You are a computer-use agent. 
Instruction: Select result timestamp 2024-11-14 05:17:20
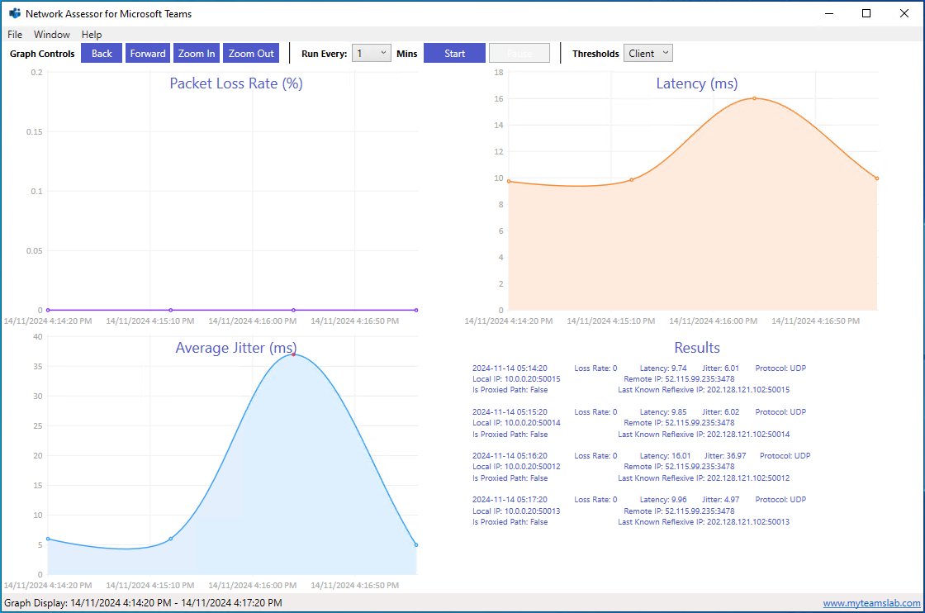(x=510, y=499)
